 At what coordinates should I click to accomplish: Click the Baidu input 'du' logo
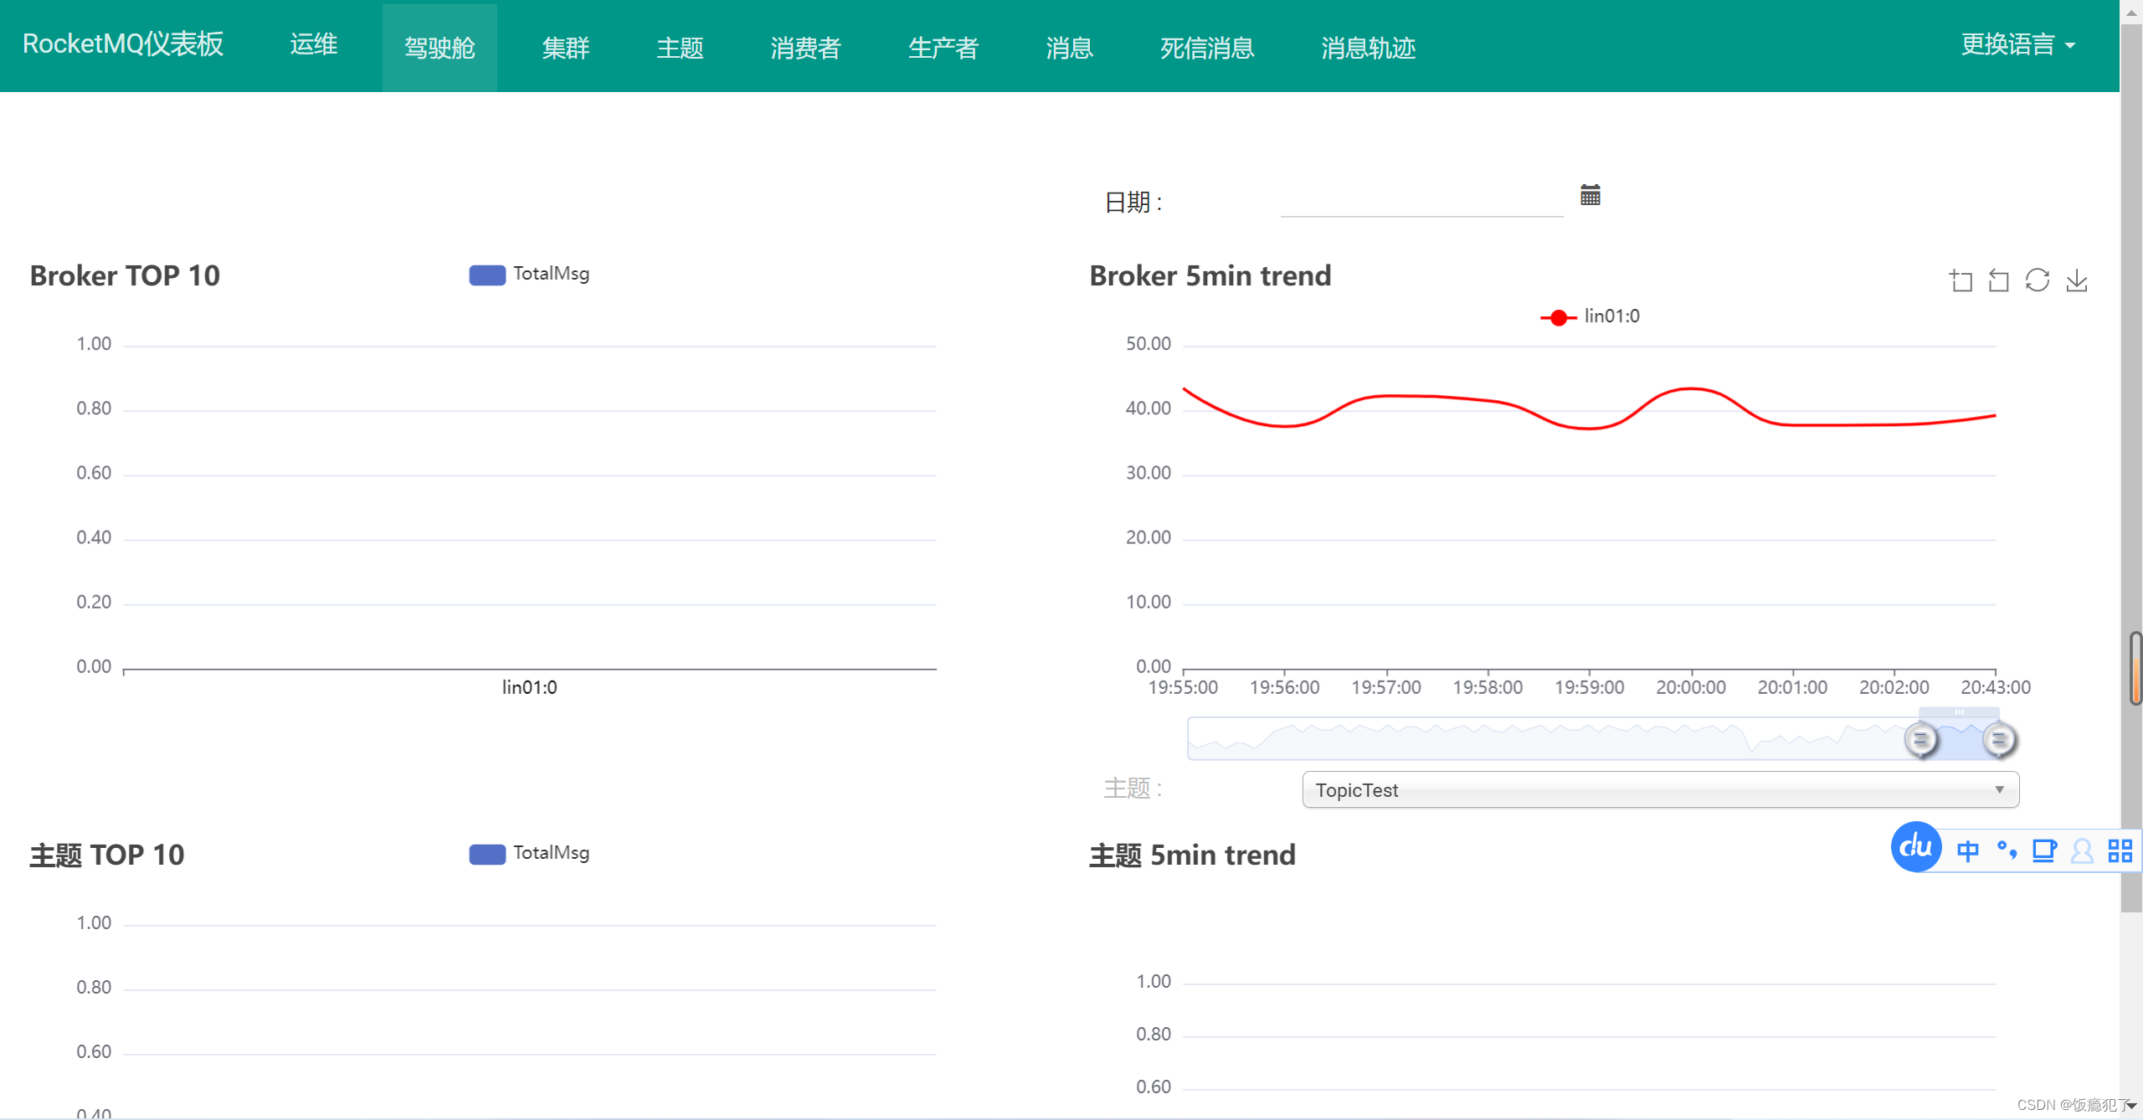[x=1915, y=847]
